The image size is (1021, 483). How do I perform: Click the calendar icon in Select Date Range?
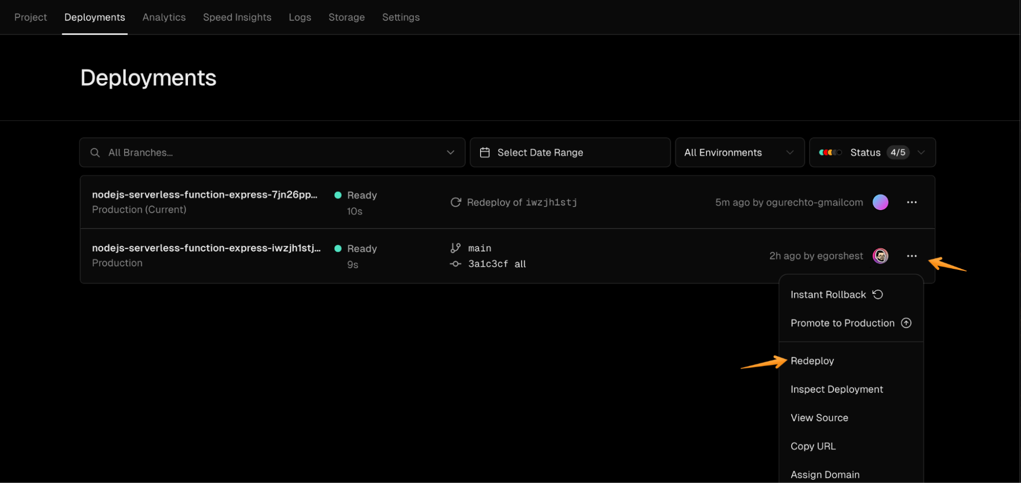[x=484, y=152]
